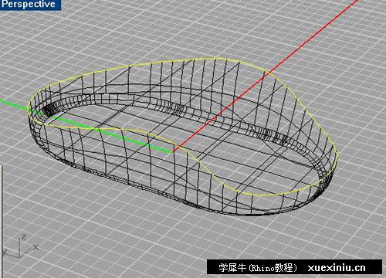Click the Z label on axis icon

click(x=24, y=236)
